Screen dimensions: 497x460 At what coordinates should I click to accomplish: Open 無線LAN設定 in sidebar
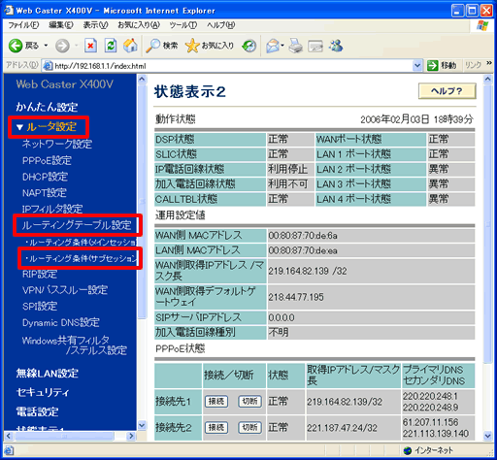point(48,374)
